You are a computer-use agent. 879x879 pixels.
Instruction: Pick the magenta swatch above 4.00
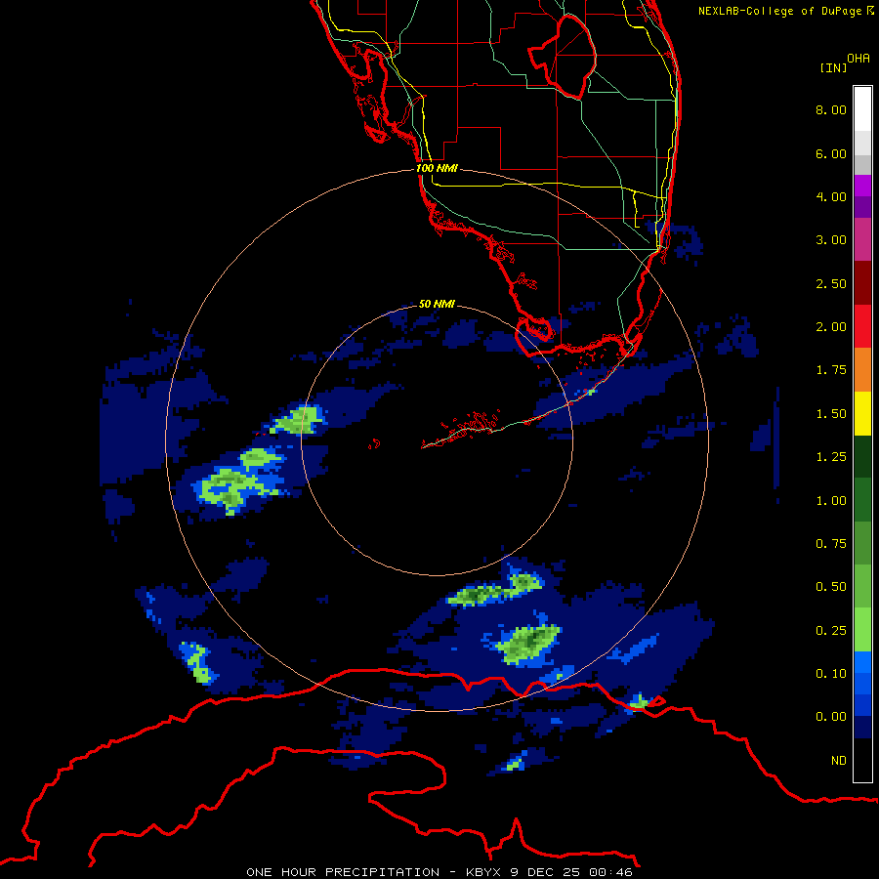pos(862,186)
